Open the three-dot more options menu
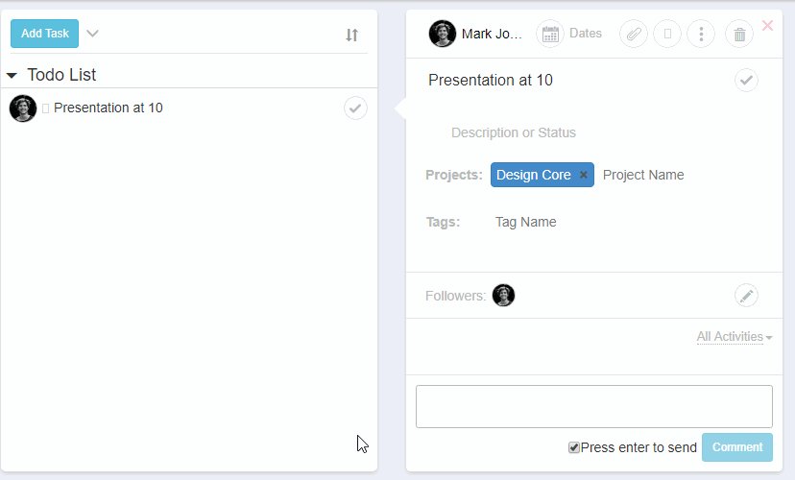795x480 pixels. pos(701,35)
